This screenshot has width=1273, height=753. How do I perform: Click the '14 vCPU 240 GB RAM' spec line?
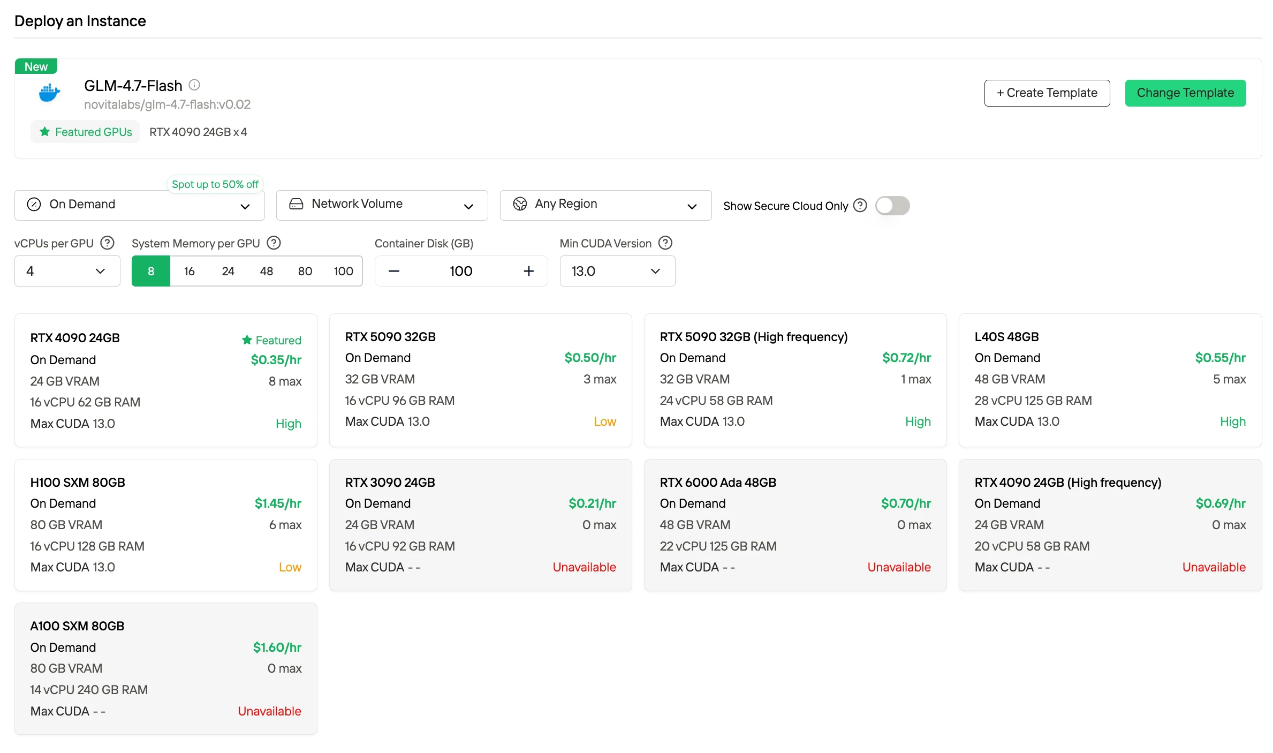tap(89, 690)
